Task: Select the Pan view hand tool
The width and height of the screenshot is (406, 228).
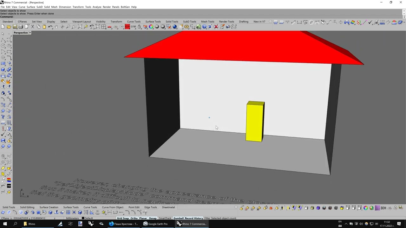Action: (56, 27)
